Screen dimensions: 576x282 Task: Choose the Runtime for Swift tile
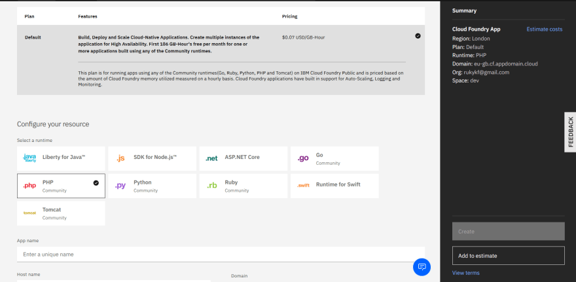click(334, 186)
